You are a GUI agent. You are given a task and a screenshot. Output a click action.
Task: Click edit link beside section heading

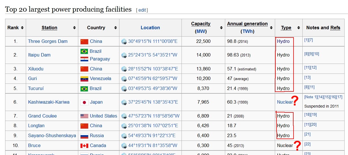[x=142, y=10]
